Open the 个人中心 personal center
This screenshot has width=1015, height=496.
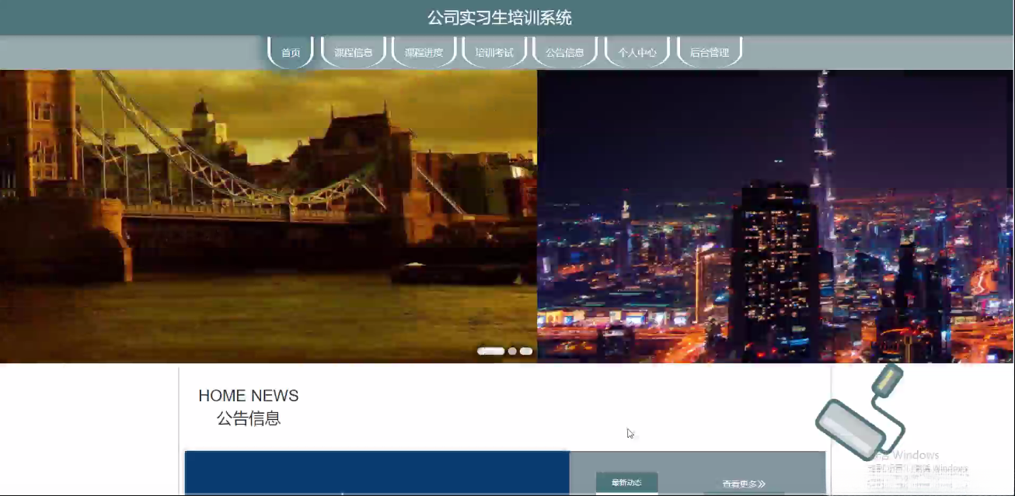pos(637,53)
